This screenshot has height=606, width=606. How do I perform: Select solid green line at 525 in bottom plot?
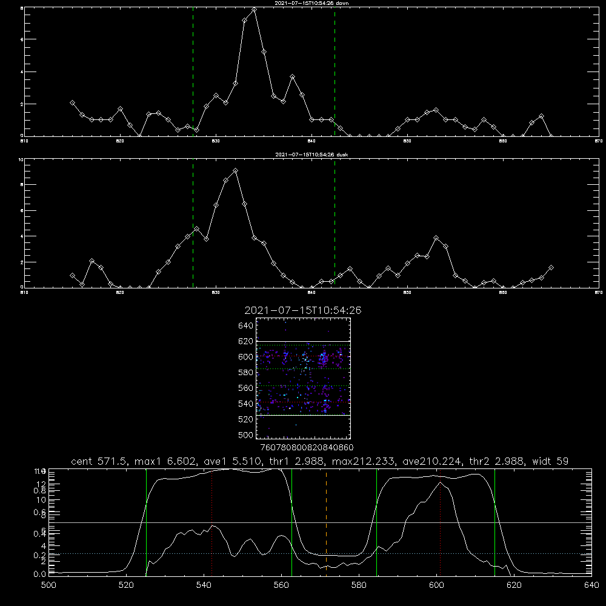pyautogui.click(x=146, y=522)
